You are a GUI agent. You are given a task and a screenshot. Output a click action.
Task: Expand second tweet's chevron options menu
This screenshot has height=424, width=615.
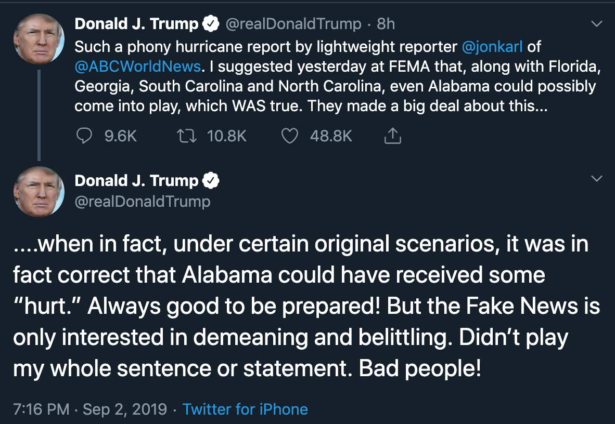point(597,179)
